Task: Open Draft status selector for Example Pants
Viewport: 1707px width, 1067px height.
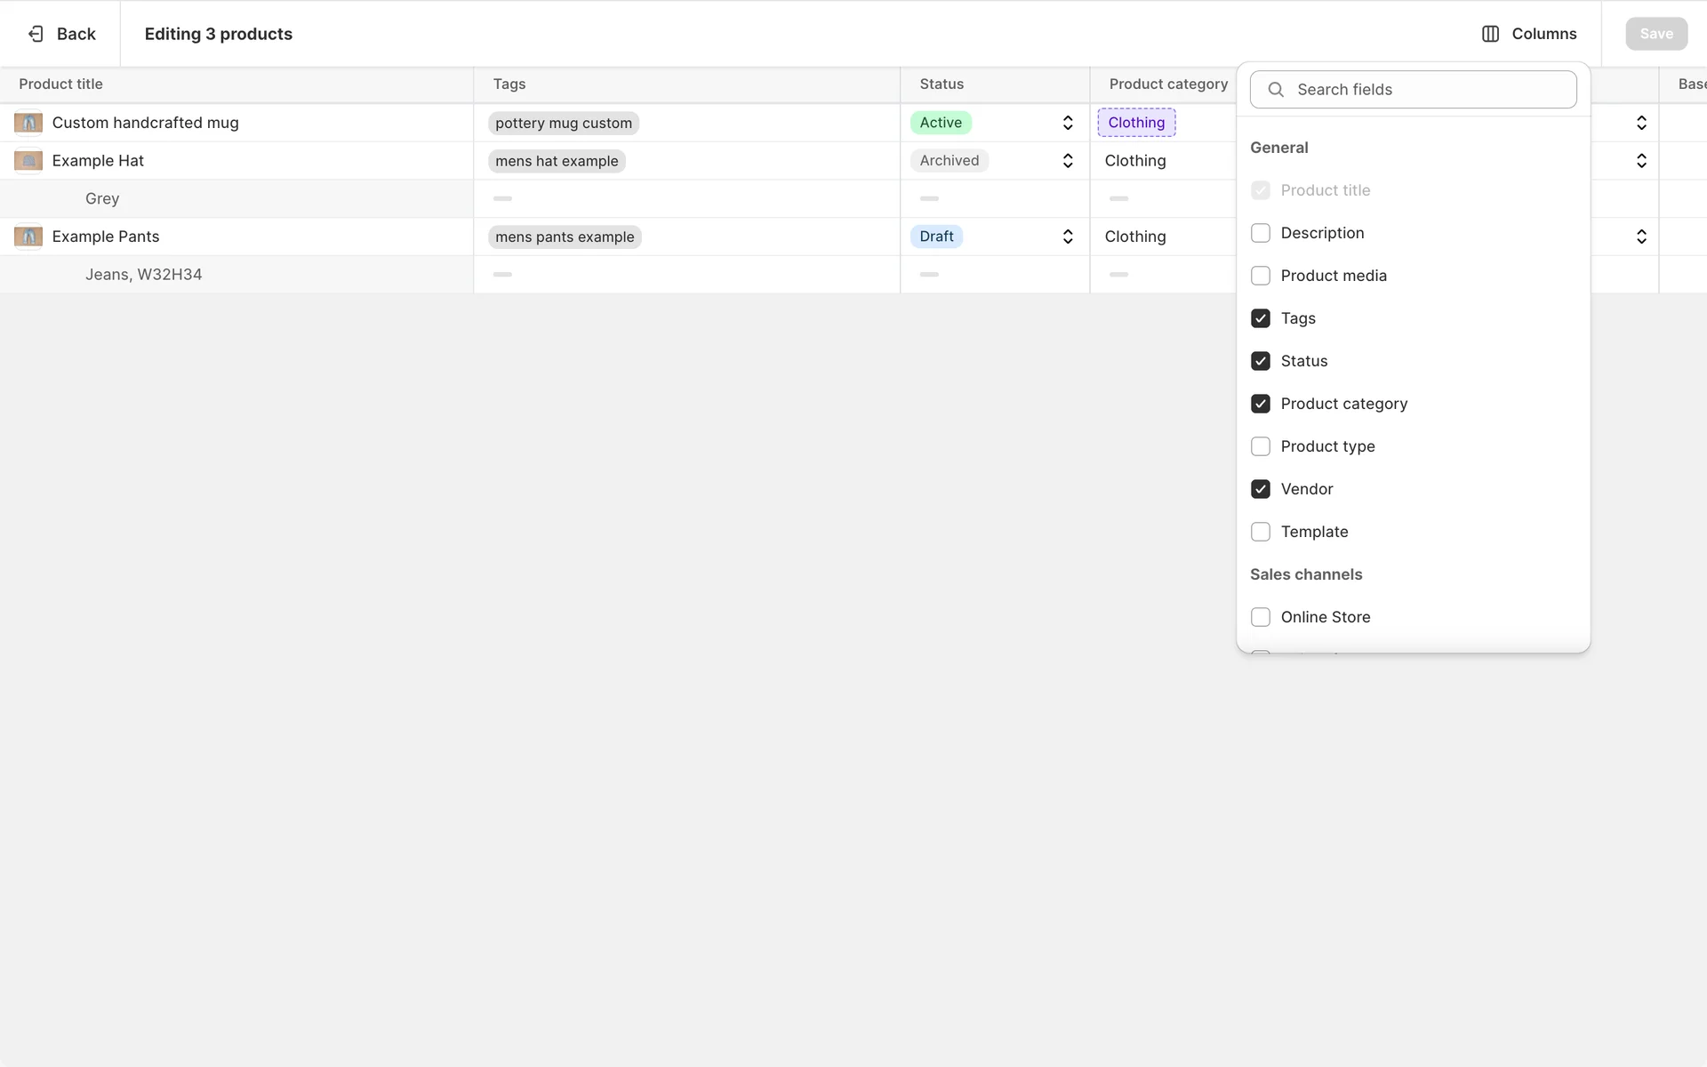Action: coord(1067,237)
